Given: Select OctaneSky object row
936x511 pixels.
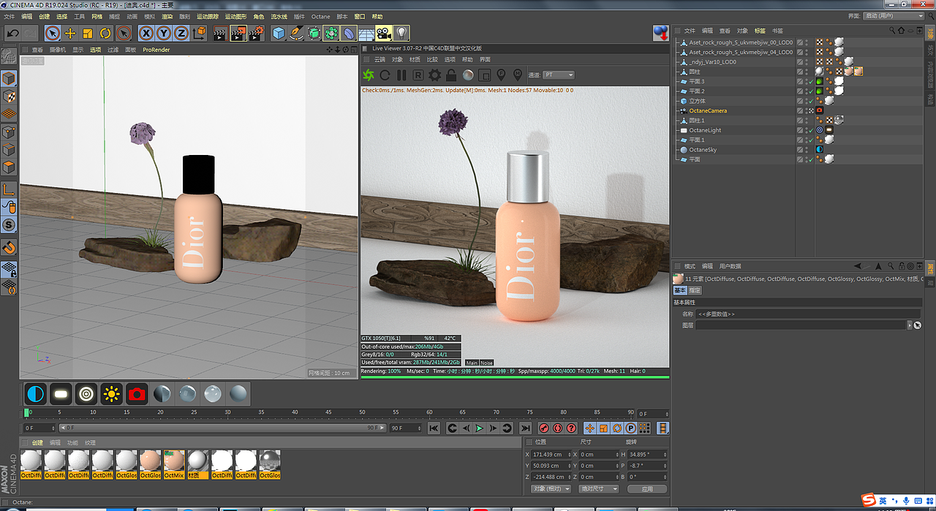Looking at the screenshot, I should pyautogui.click(x=703, y=149).
